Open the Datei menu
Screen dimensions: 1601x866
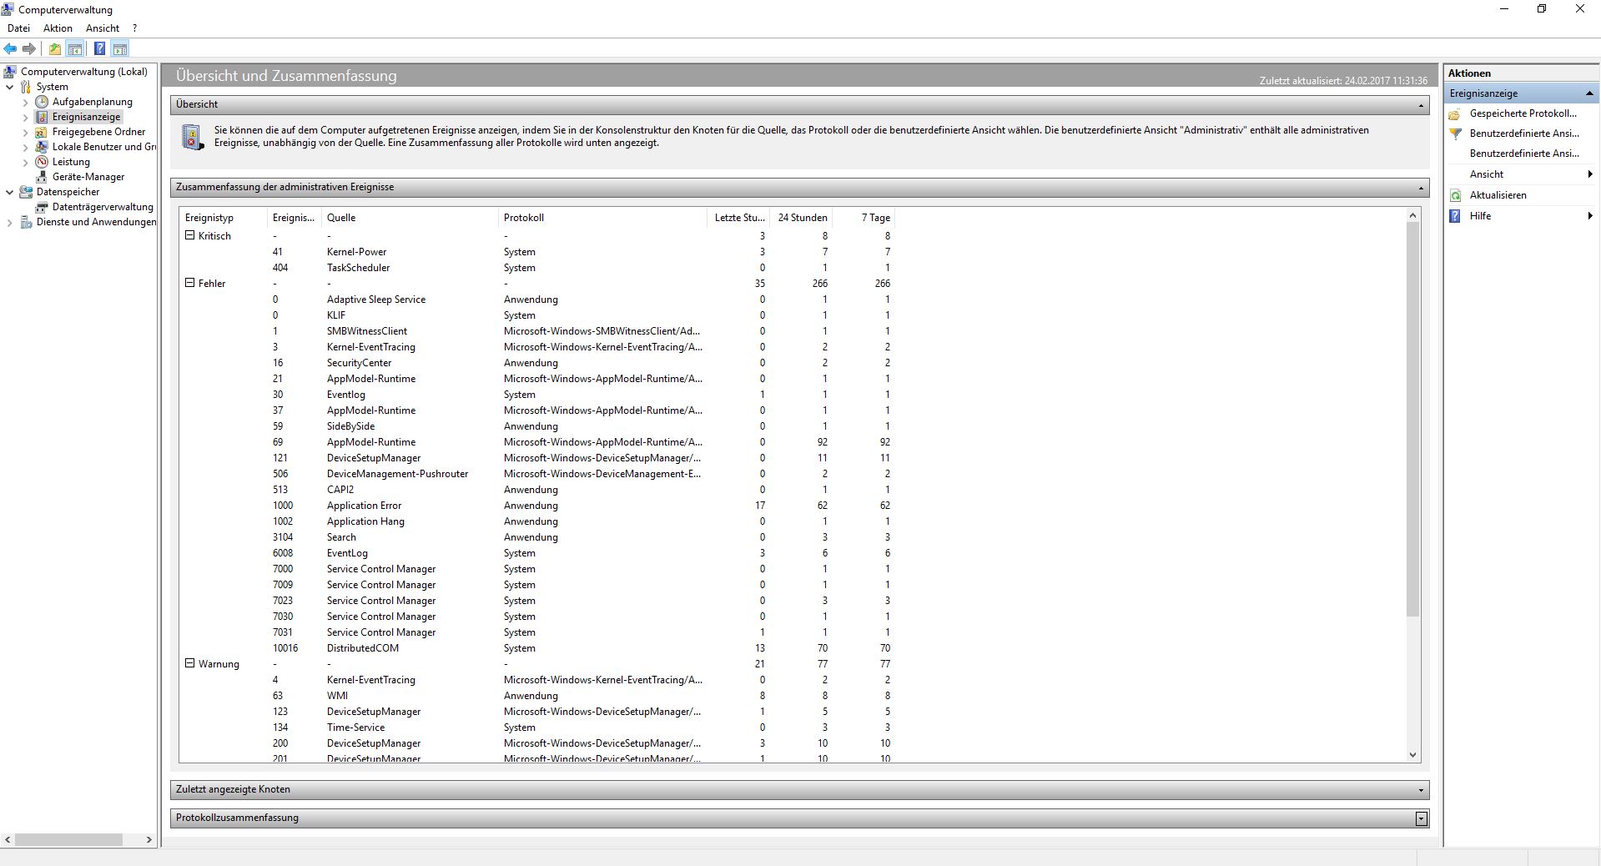pos(18,28)
